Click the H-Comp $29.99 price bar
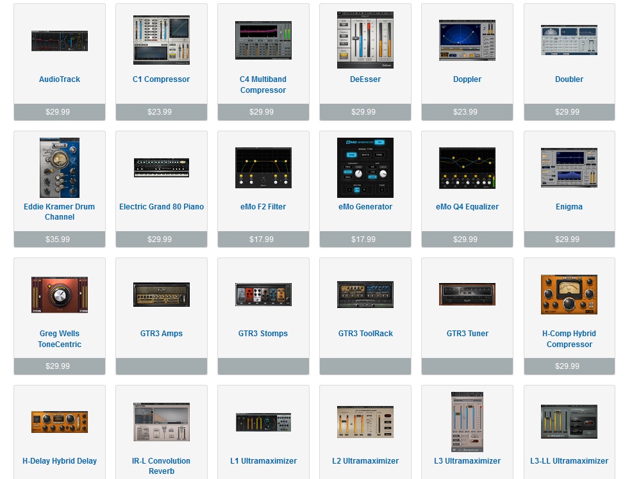 pos(569,366)
